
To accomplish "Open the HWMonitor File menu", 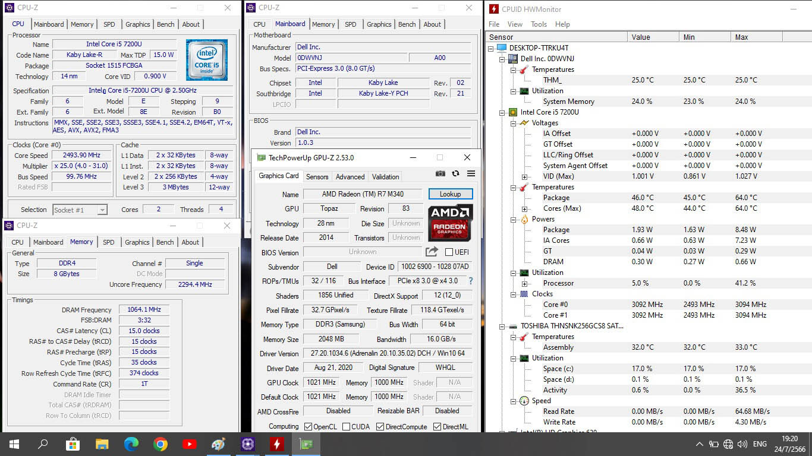I will (494, 24).
